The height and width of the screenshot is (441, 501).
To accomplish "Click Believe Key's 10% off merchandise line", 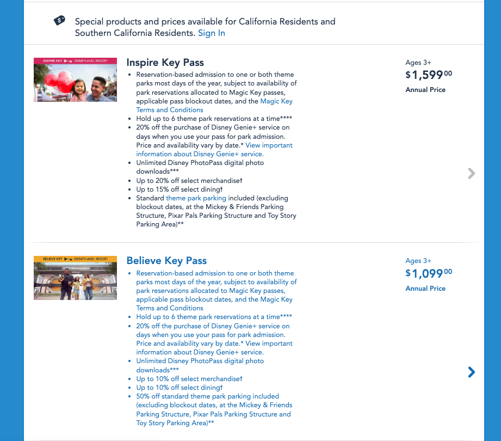I will coord(189,379).
